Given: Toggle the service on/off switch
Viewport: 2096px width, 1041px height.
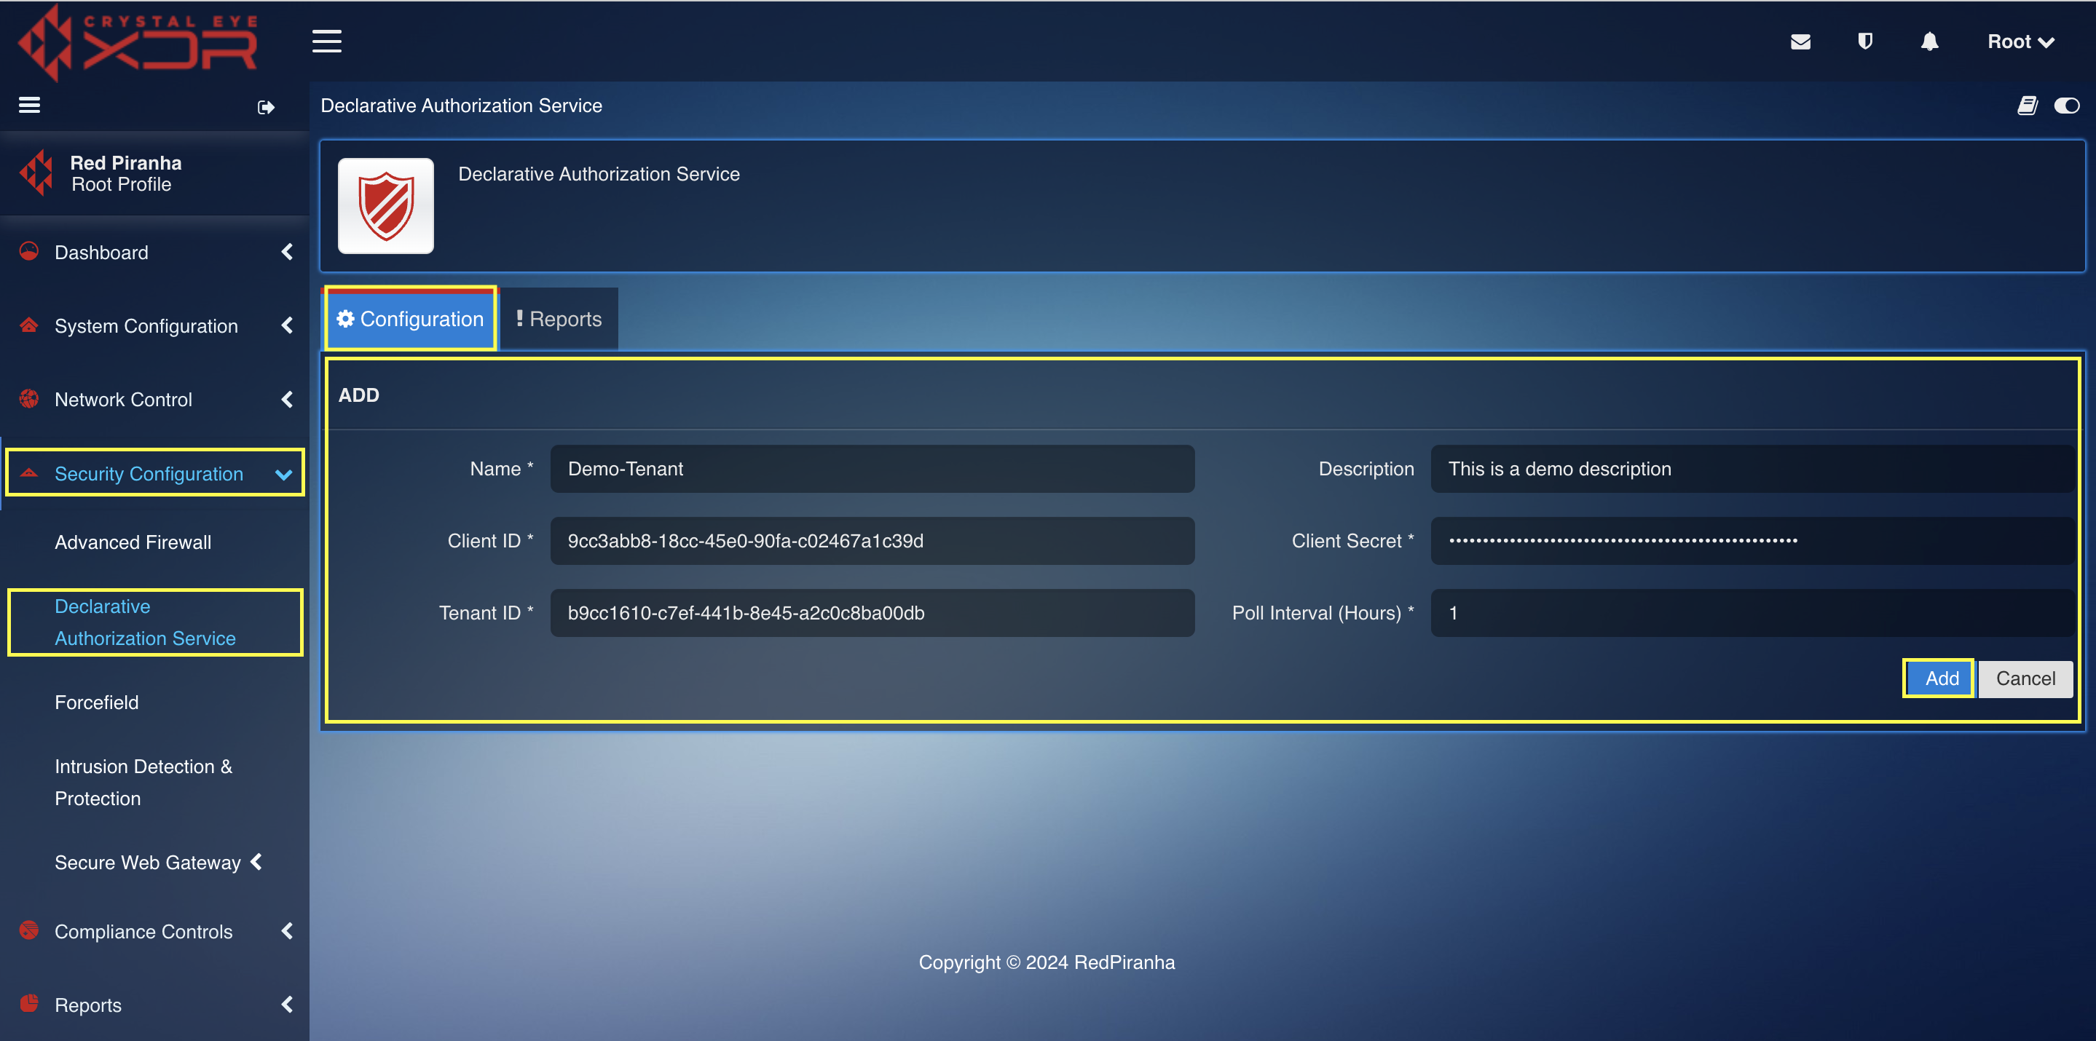Looking at the screenshot, I should 2067,106.
